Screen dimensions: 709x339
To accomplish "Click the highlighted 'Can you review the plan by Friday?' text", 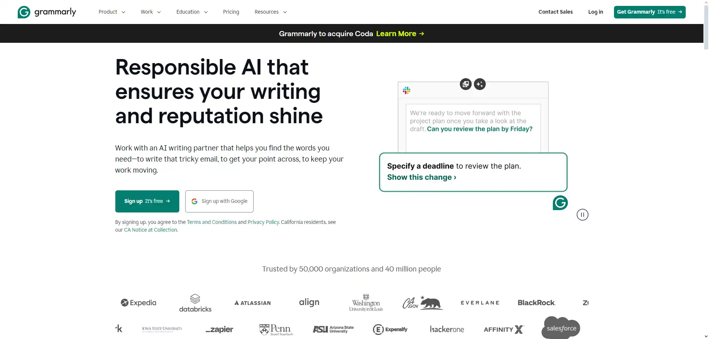I will 479,129.
